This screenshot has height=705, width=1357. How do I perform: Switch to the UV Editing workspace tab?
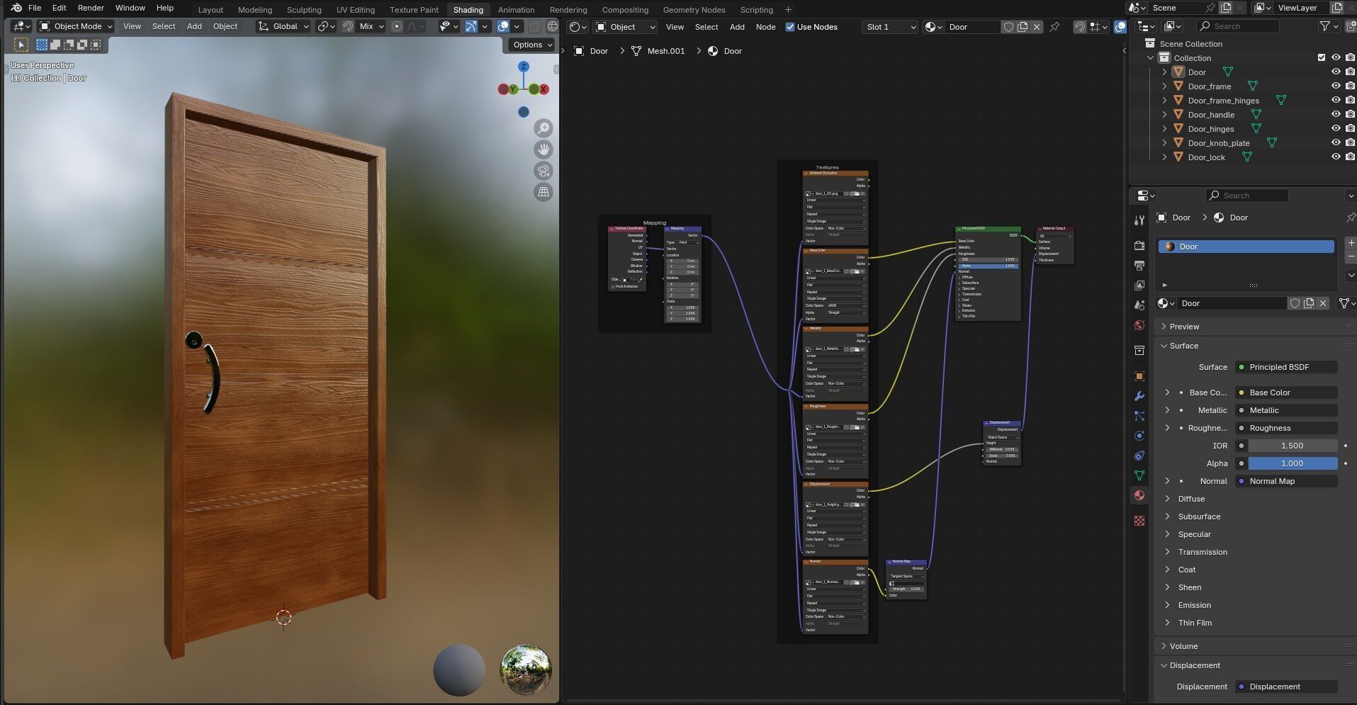[356, 10]
